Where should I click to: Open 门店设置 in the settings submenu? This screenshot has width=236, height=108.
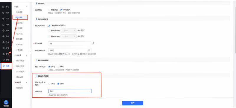tap(19, 34)
